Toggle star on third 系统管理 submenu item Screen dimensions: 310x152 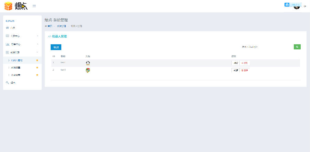pyautogui.click(x=37, y=75)
